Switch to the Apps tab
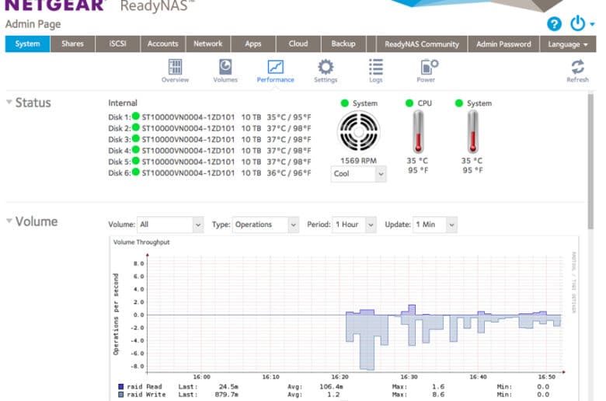Image resolution: width=606 pixels, height=401 pixels. [253, 44]
